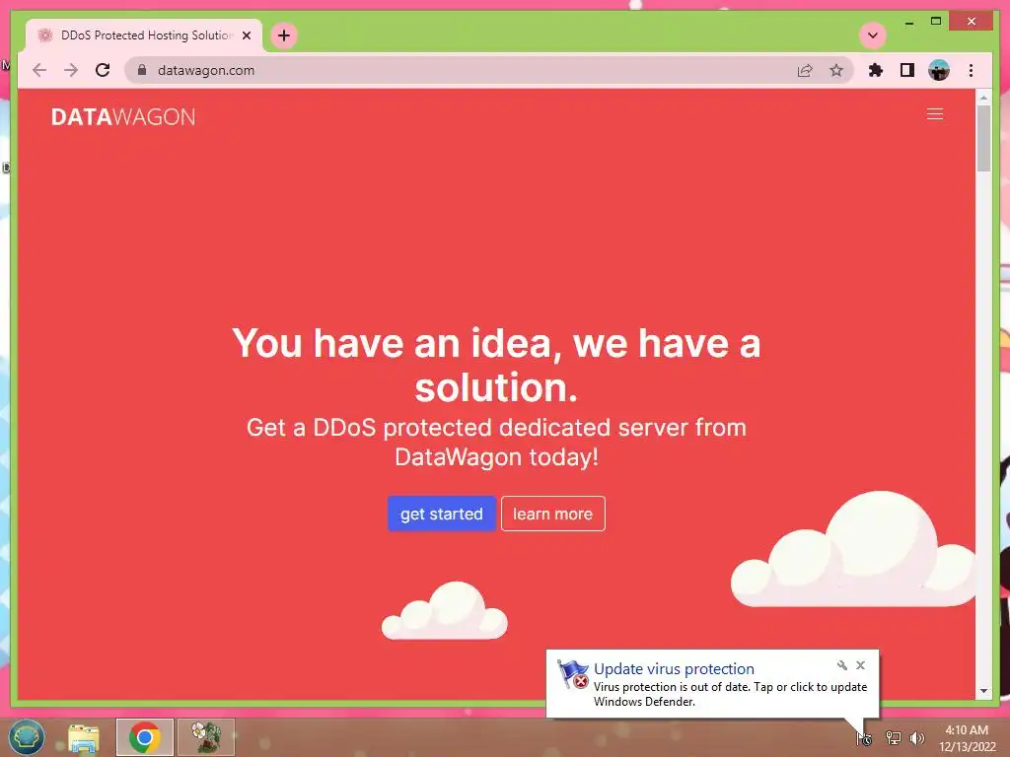Click the Update virus protection notification title
This screenshot has width=1010, height=757.
click(x=674, y=669)
